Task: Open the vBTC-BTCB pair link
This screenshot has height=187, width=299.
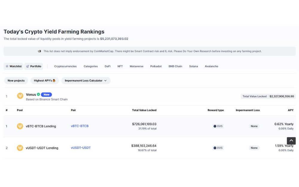Action: pos(80,126)
